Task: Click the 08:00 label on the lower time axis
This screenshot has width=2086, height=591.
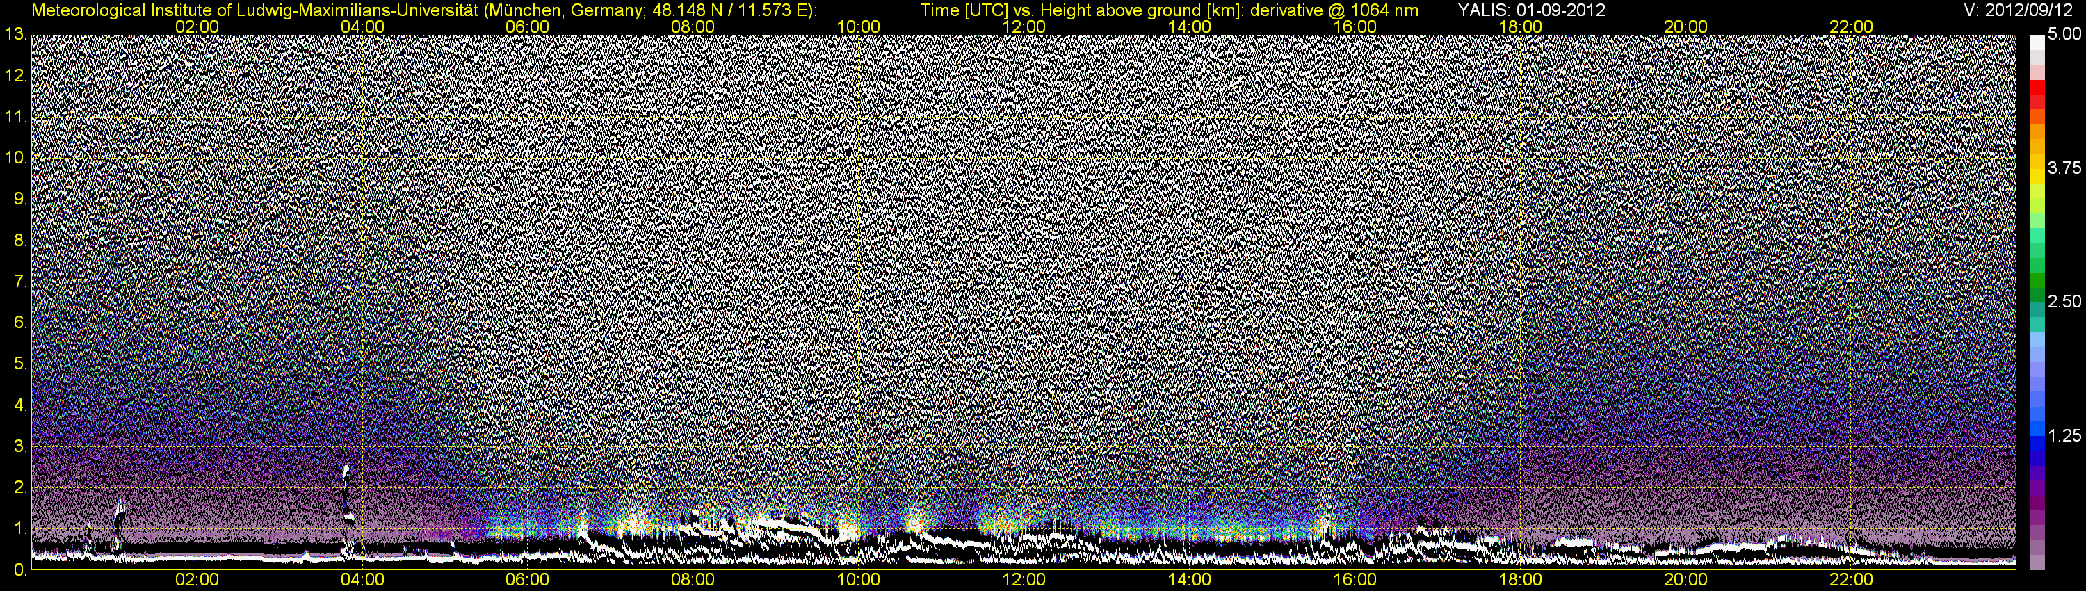Action: click(693, 580)
